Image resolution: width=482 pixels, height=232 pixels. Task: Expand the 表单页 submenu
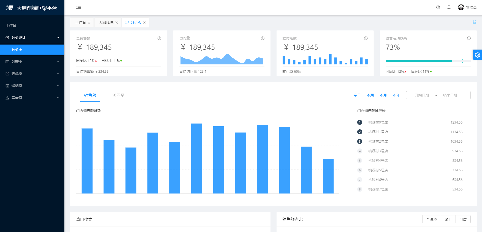click(58, 74)
